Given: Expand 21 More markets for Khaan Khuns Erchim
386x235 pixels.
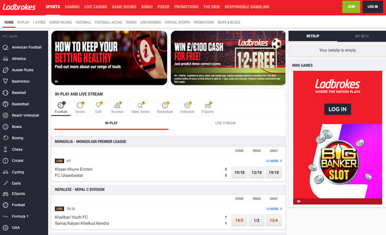Looking at the screenshot, I should 274,161.
